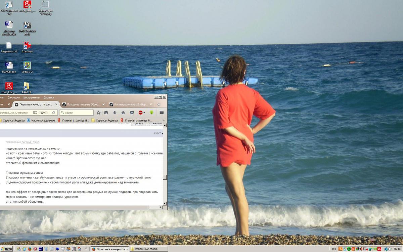Open the Firefox hamburger menu
The width and height of the screenshot is (403, 252).
(162, 113)
